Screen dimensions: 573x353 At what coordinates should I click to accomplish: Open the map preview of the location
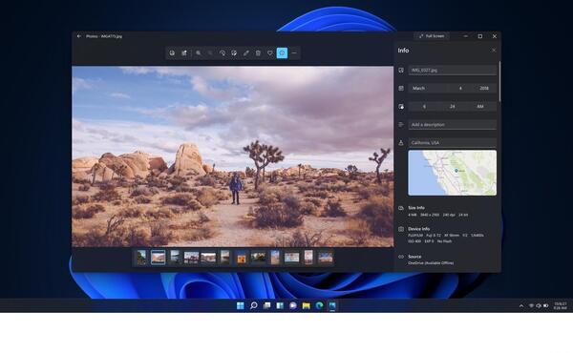click(452, 173)
